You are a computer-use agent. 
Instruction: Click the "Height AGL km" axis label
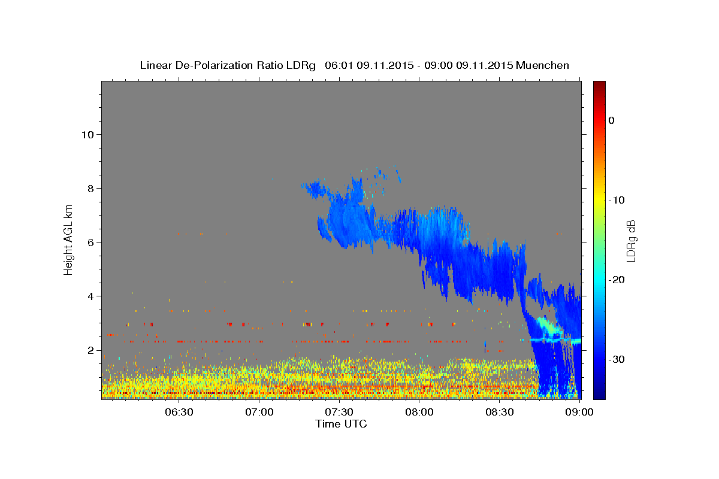69,239
